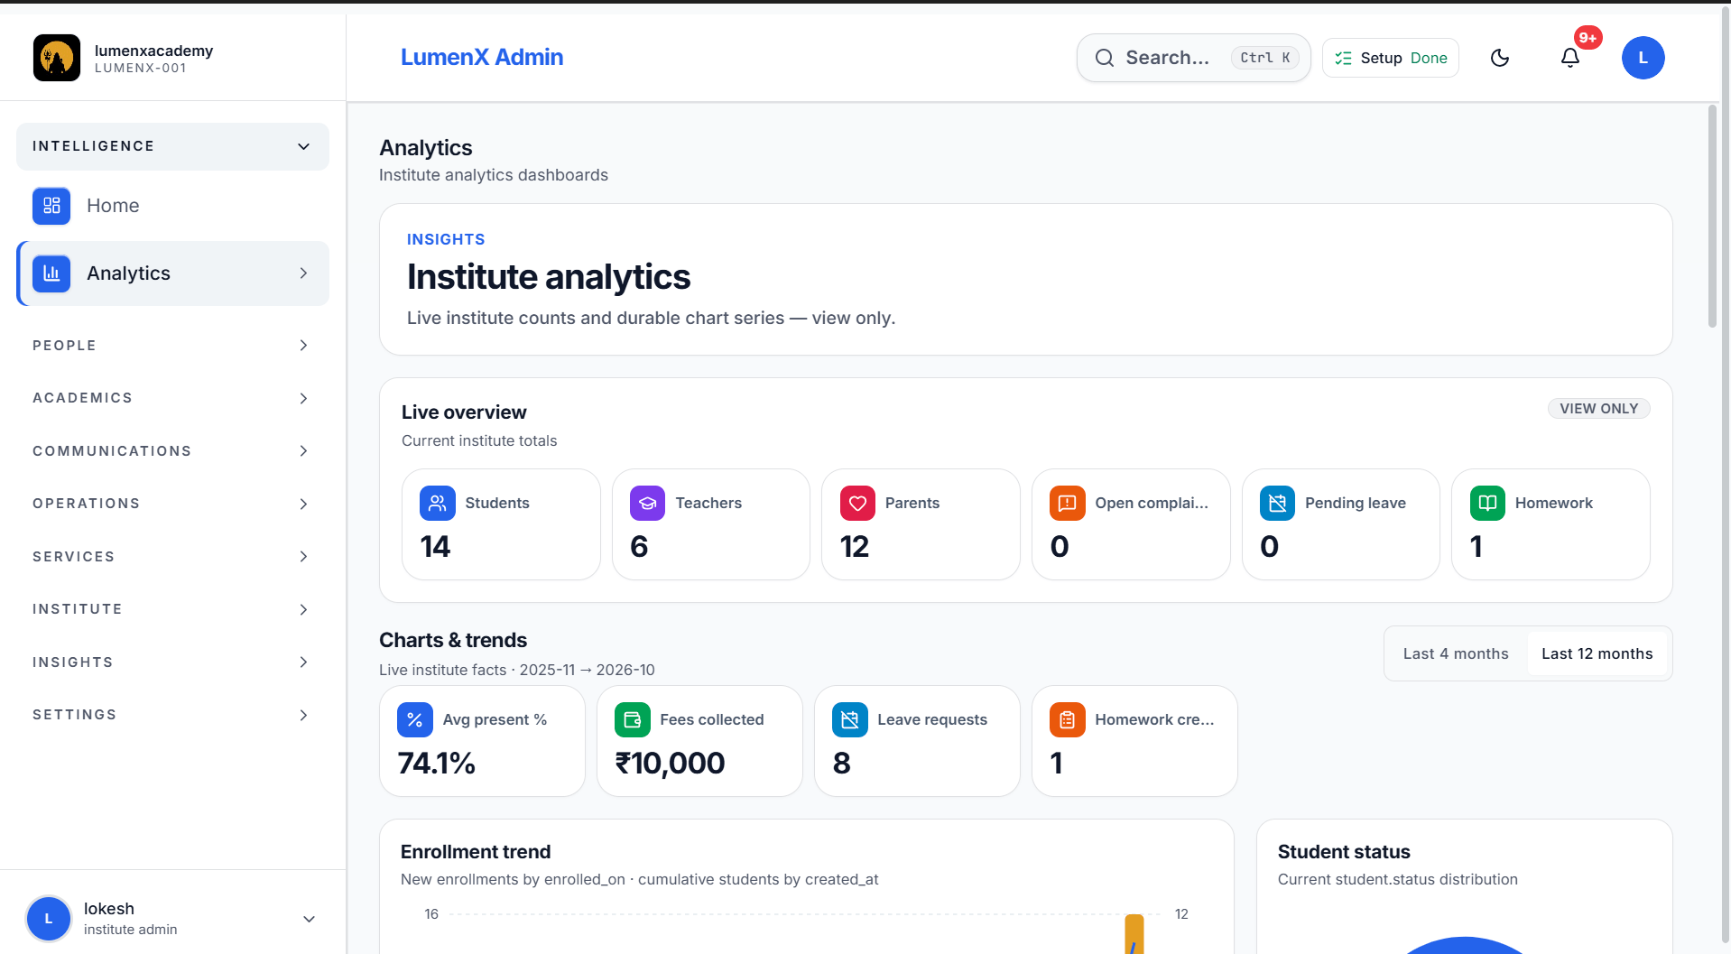Open the Home sidebar link
1731x954 pixels.
tap(172, 206)
